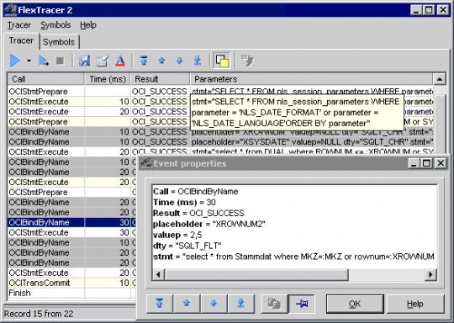Open the Tracer menu
The height and width of the screenshot is (323, 454).
18,25
